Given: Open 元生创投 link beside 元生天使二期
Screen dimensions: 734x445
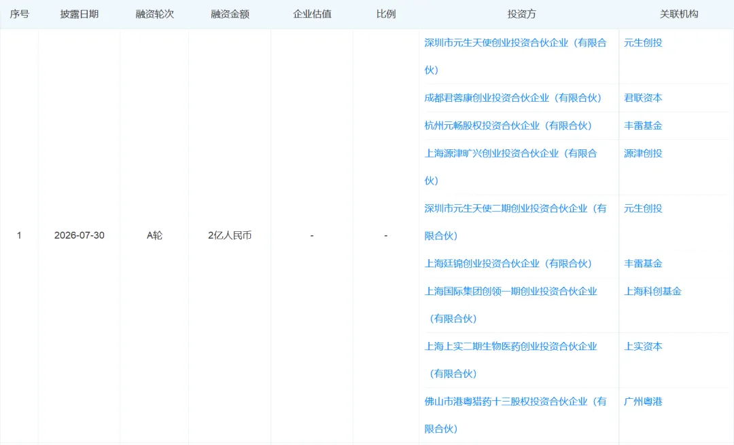Looking at the screenshot, I should (x=643, y=208).
